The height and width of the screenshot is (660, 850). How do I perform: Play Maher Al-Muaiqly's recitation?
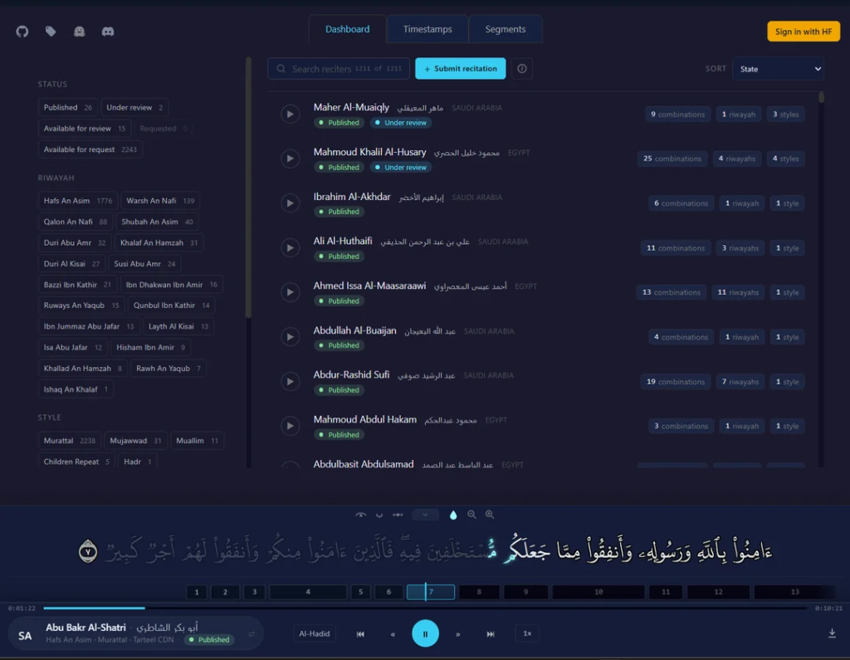point(291,115)
